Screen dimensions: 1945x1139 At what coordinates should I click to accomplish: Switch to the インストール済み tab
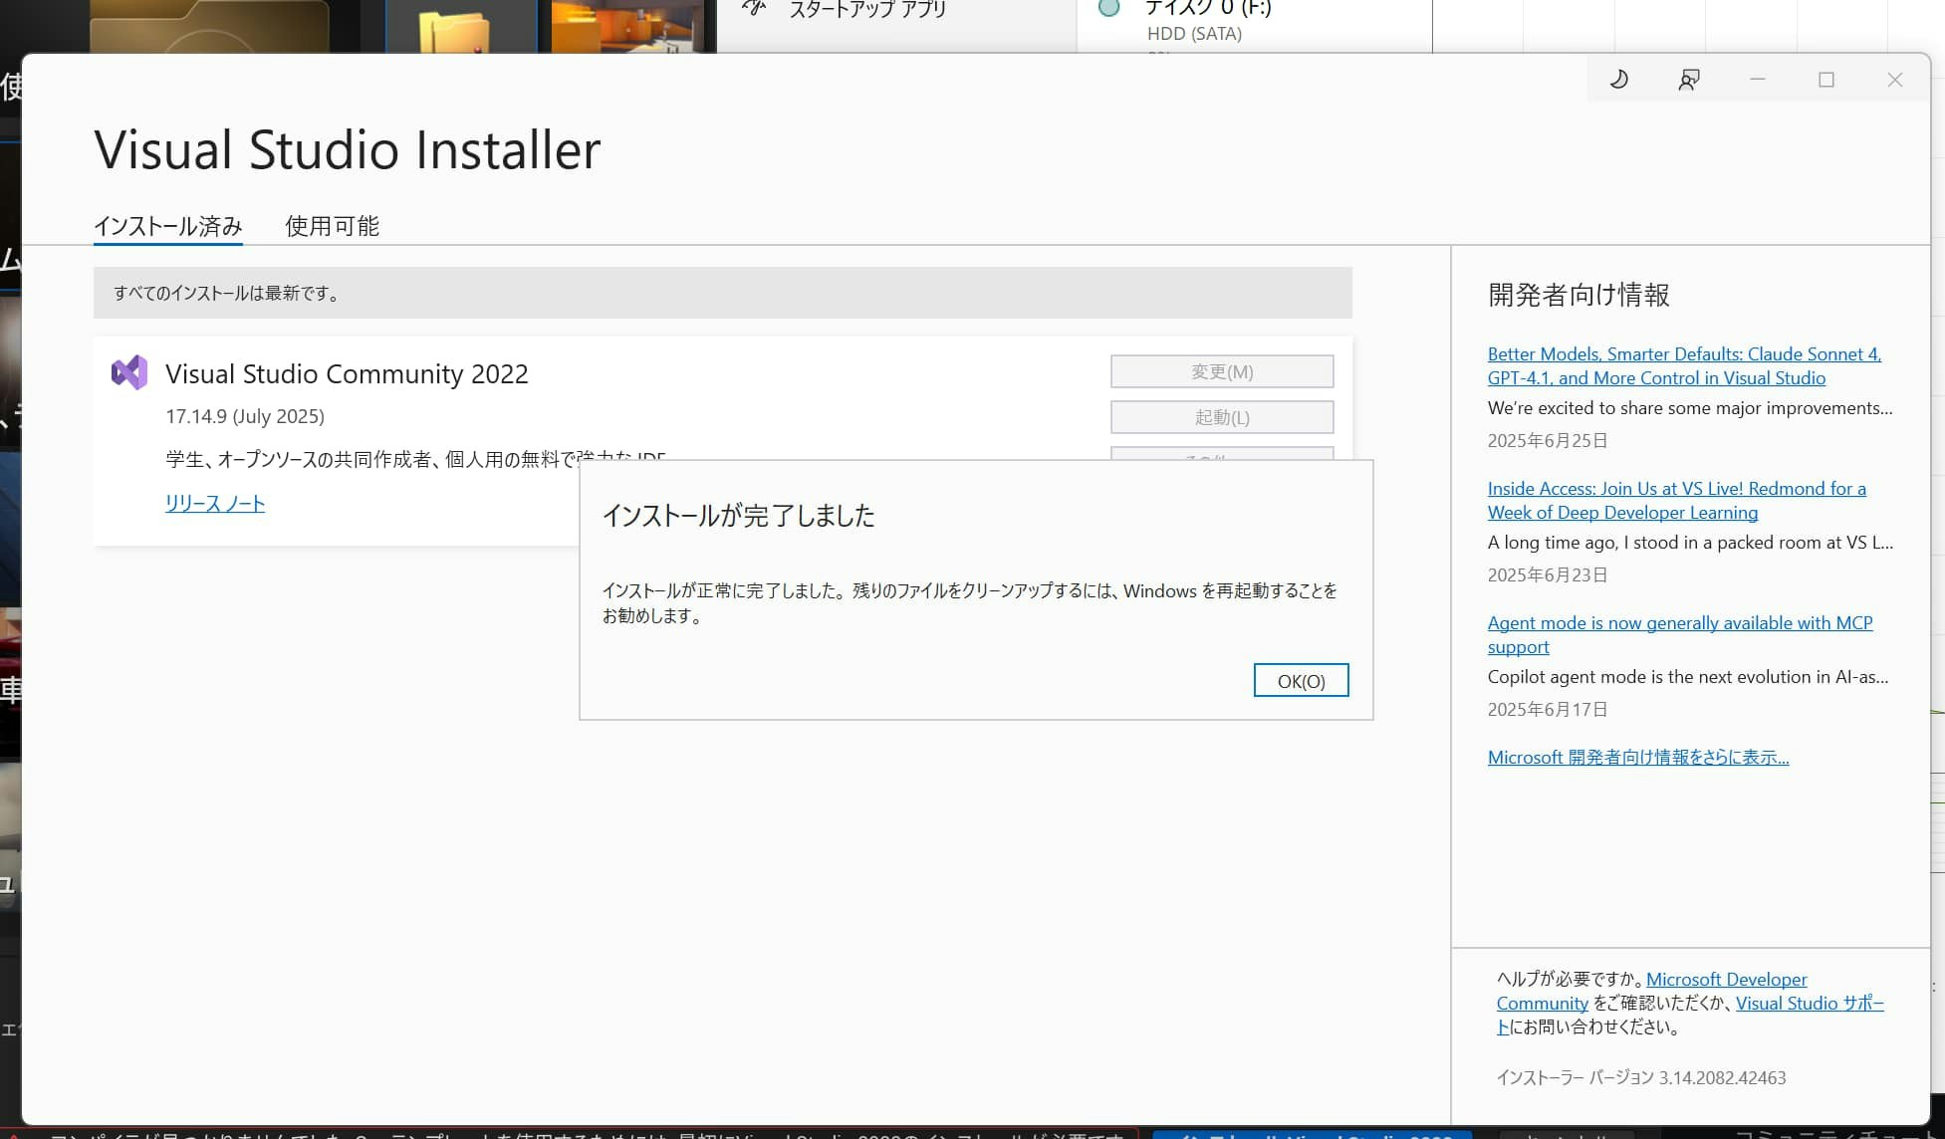[166, 226]
